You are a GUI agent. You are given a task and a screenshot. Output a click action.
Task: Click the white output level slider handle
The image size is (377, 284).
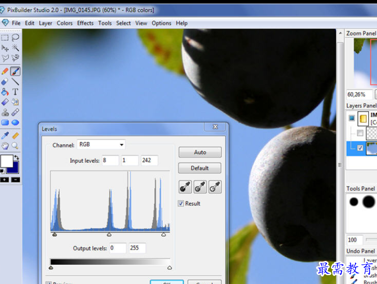(x=170, y=267)
